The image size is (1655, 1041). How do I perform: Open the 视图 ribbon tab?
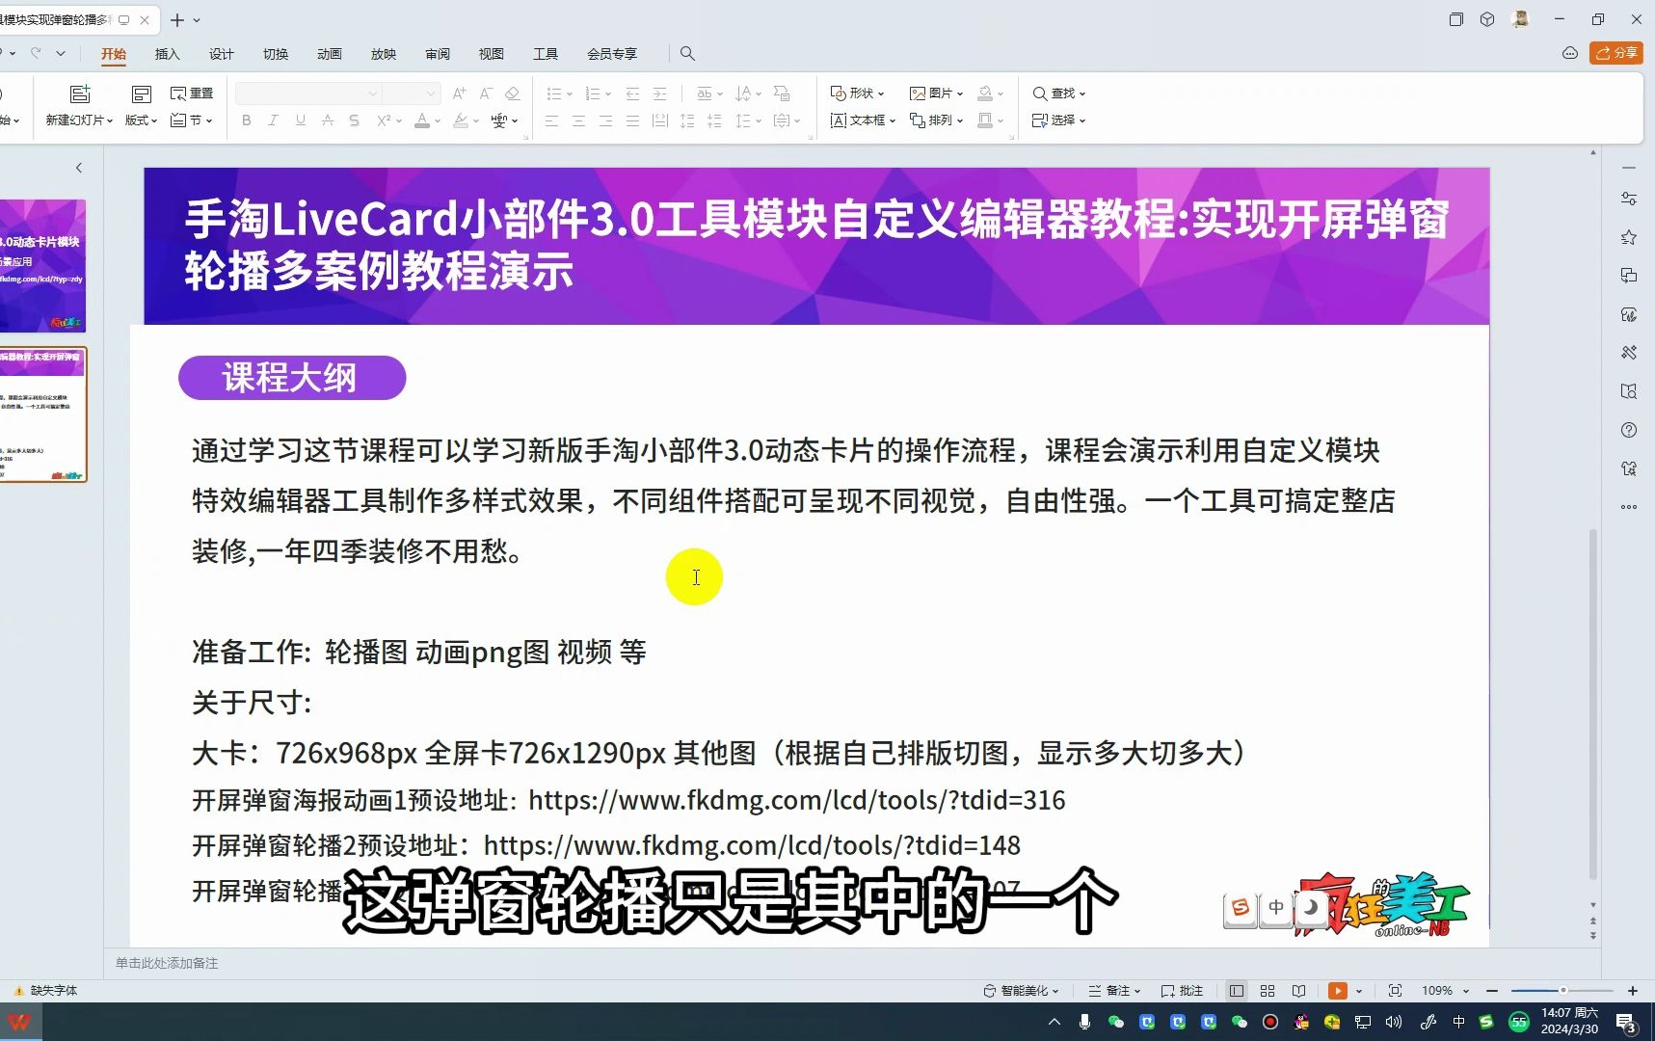491,54
